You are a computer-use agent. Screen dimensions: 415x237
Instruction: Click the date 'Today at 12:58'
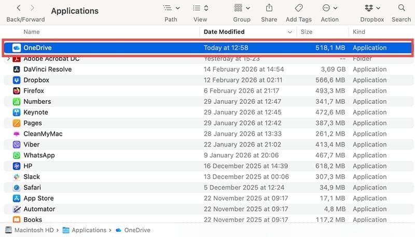pyautogui.click(x=226, y=48)
